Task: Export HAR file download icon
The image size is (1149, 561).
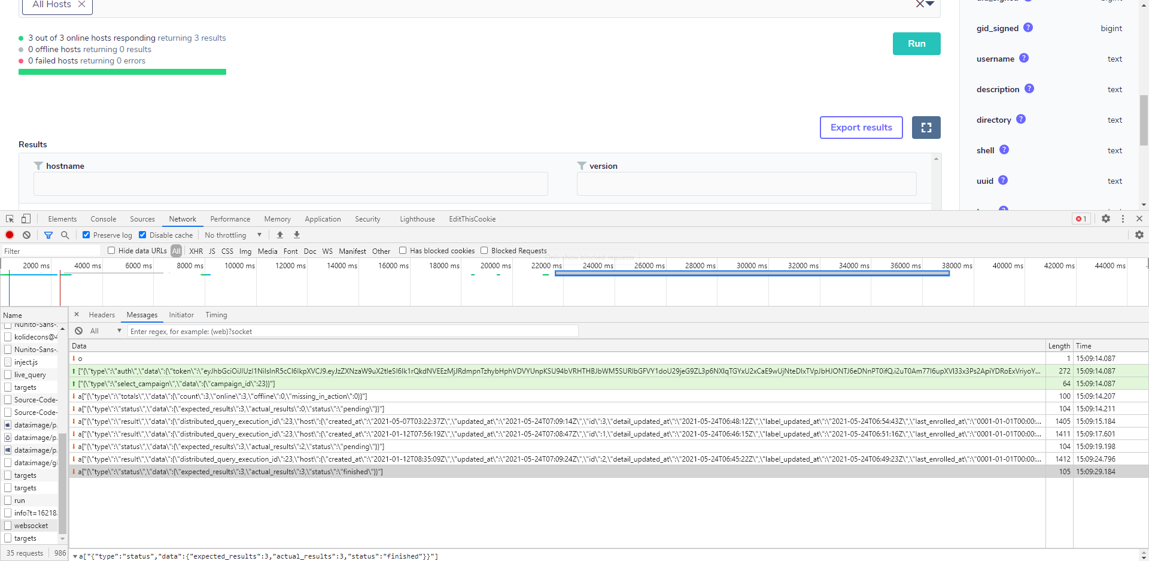Action: click(297, 235)
